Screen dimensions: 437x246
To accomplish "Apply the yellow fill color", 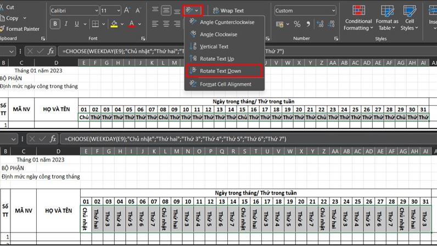I will pos(114,24).
